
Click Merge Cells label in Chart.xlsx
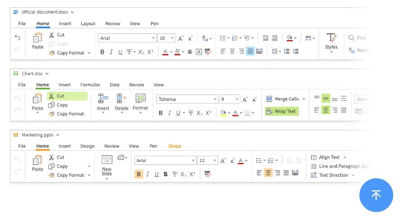pyautogui.click(x=287, y=99)
